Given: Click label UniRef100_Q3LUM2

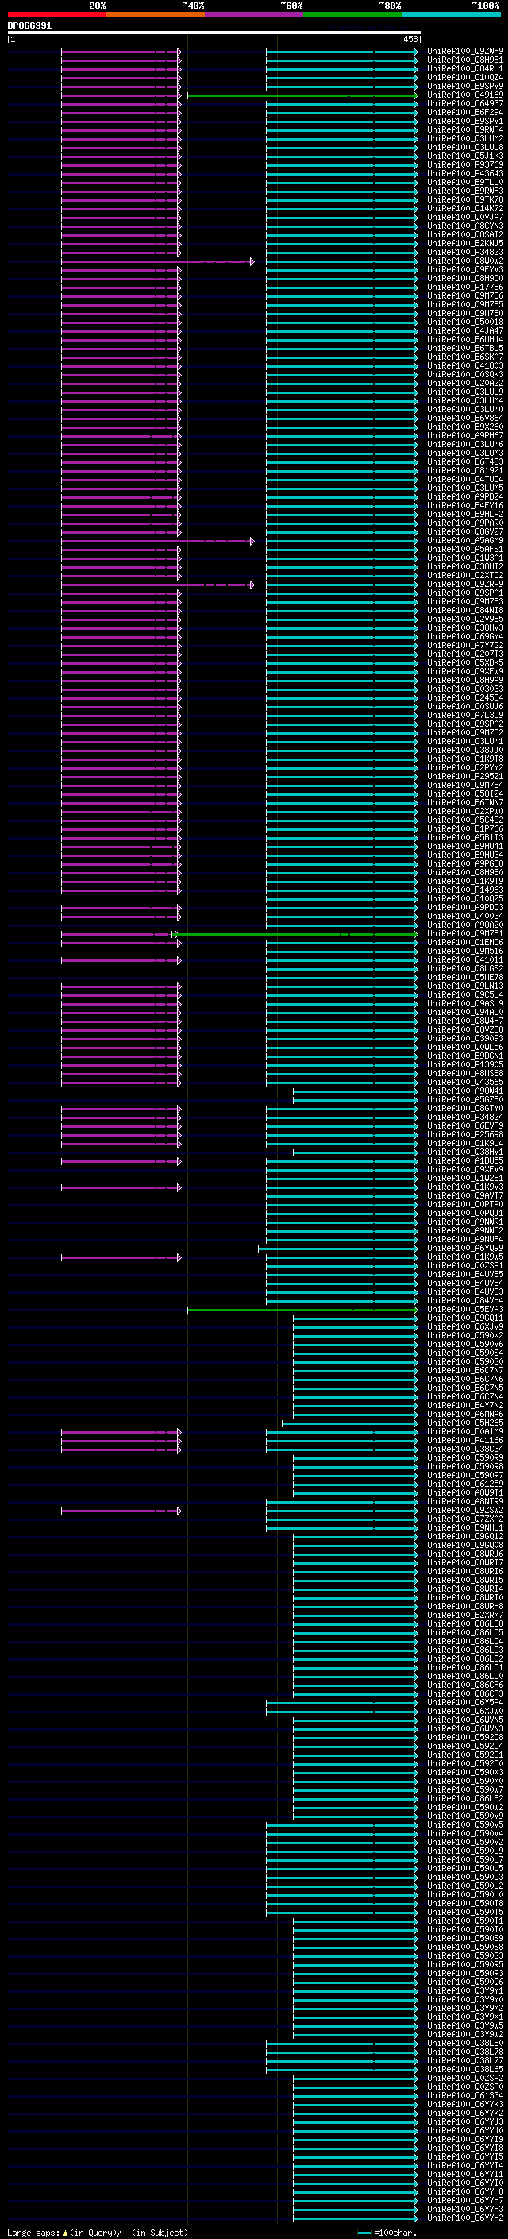Looking at the screenshot, I should coord(465,139).
